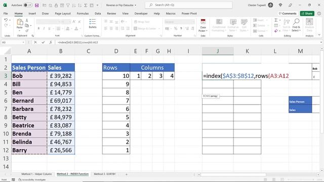Switch to the Draw tab
The height and width of the screenshot is (182, 324).
point(45,14)
